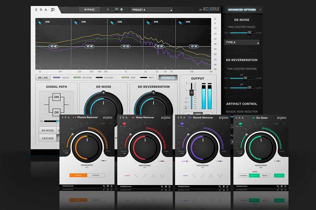
Task: Click the listen icon in Reverb Remover header
Action: (226, 123)
